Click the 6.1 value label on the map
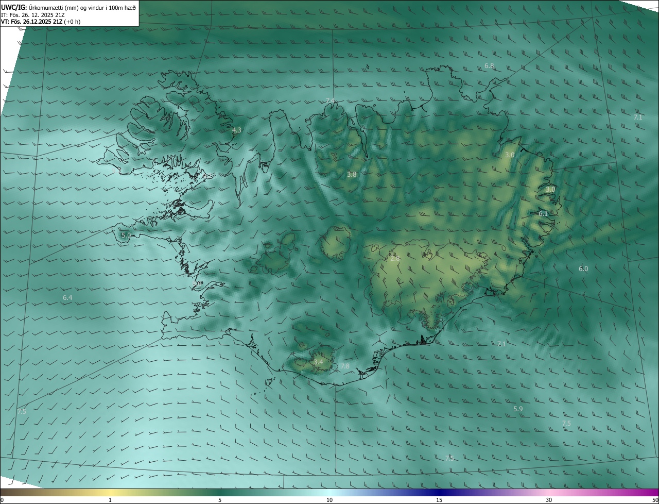The height and width of the screenshot is (504, 659). 543,213
